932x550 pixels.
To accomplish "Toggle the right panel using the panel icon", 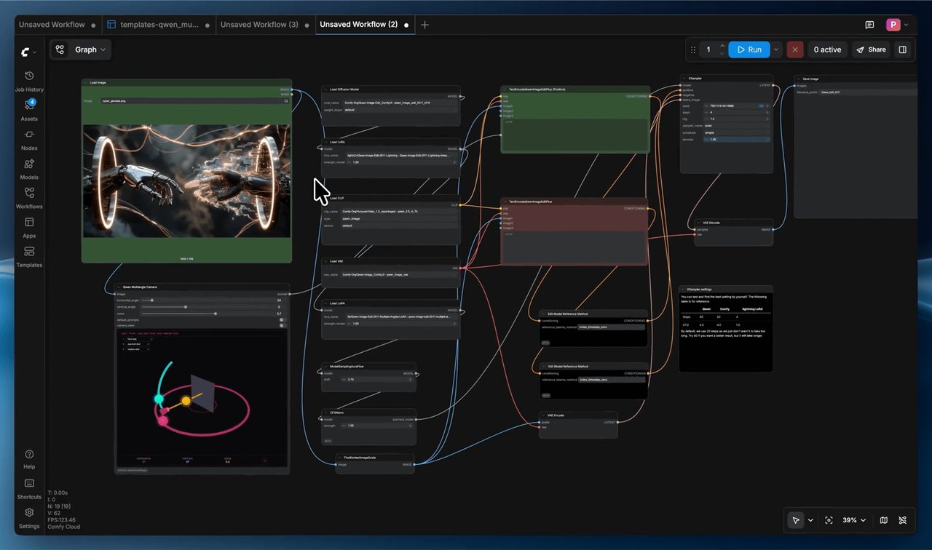I will coord(903,49).
